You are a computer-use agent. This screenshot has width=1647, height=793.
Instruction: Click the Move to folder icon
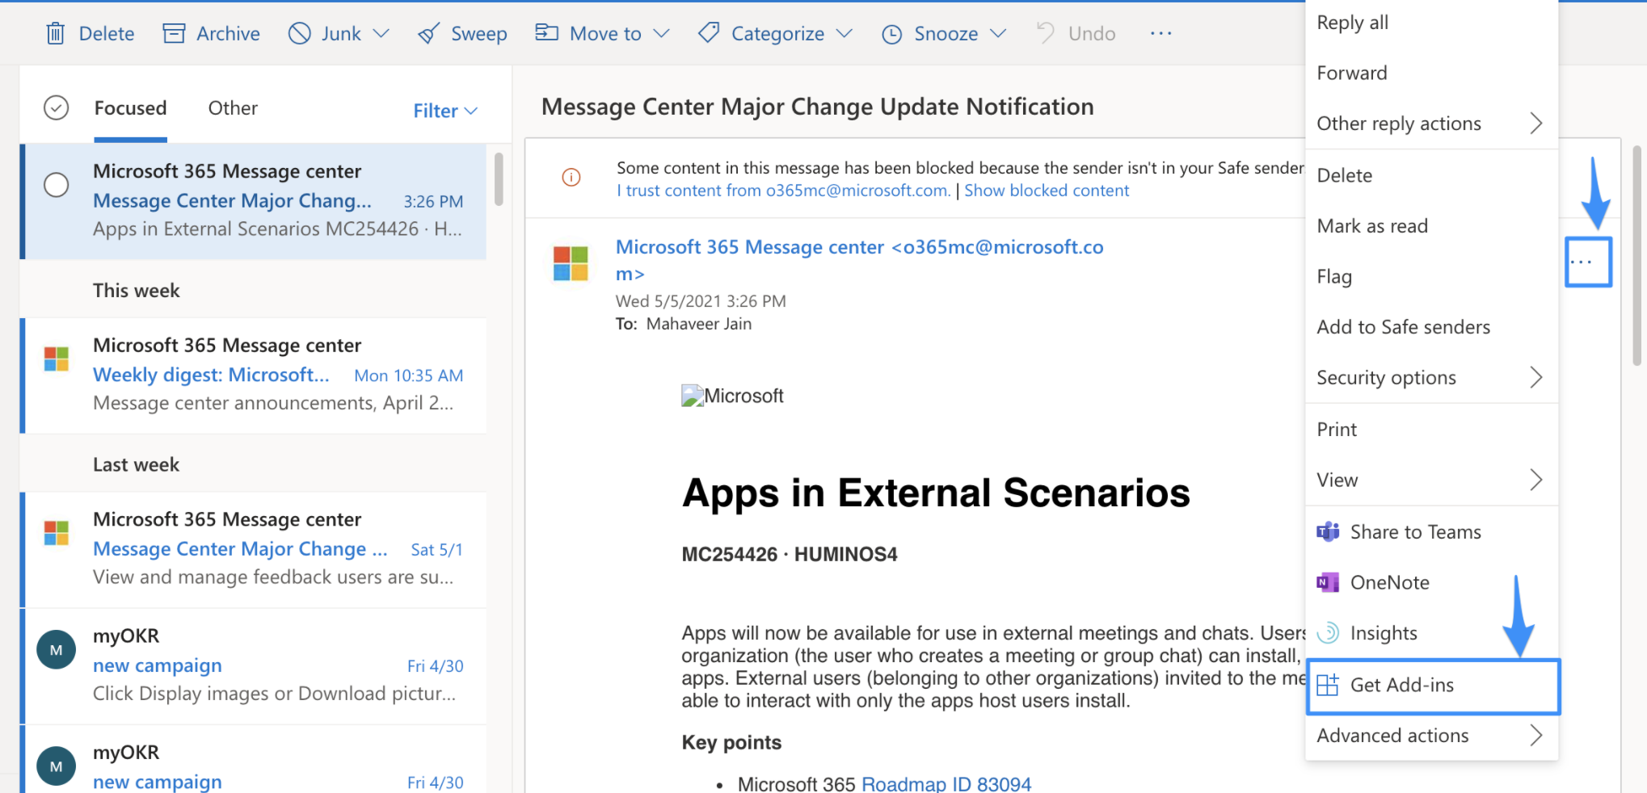click(x=547, y=33)
